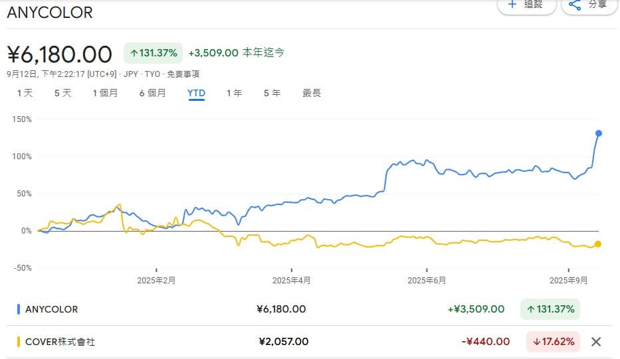Click the 2025年2月 axis label
The image size is (620, 359).
(156, 281)
